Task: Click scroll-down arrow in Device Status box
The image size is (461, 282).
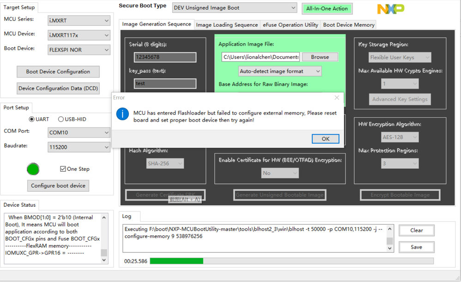Action: [104, 260]
